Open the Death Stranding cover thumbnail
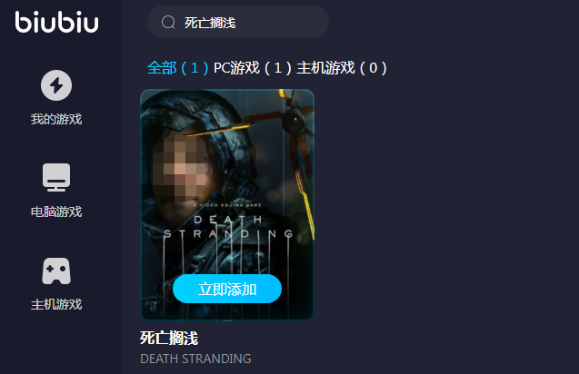The width and height of the screenshot is (579, 374). [227, 205]
